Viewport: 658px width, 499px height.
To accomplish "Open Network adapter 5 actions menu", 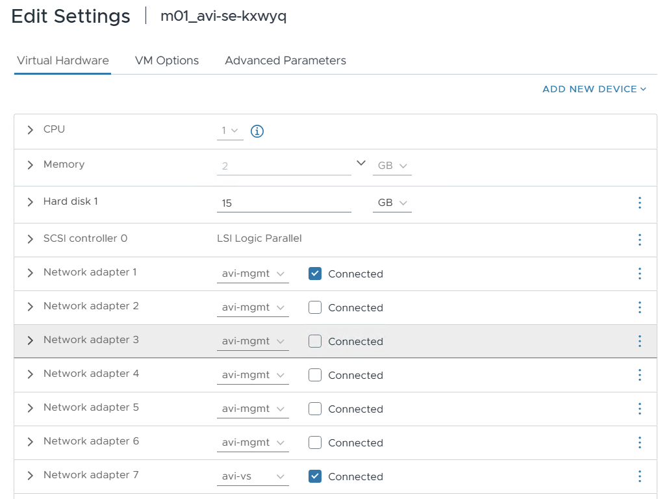I will 639,409.
